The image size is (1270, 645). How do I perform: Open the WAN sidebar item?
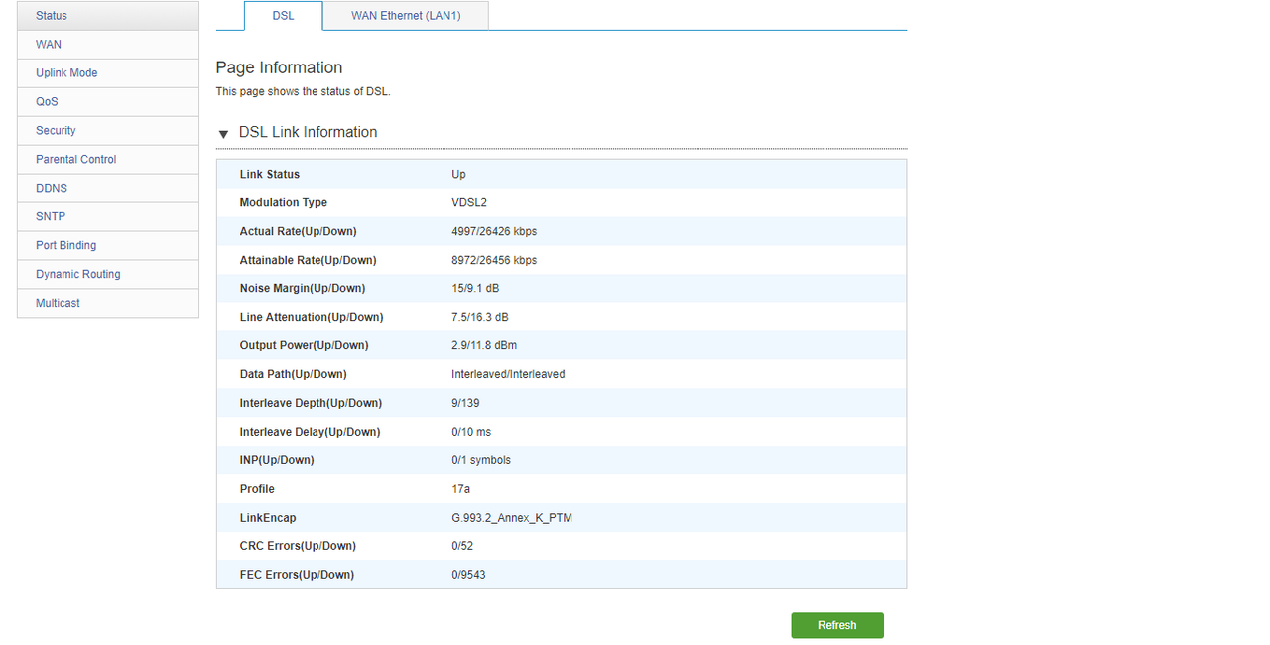click(49, 45)
